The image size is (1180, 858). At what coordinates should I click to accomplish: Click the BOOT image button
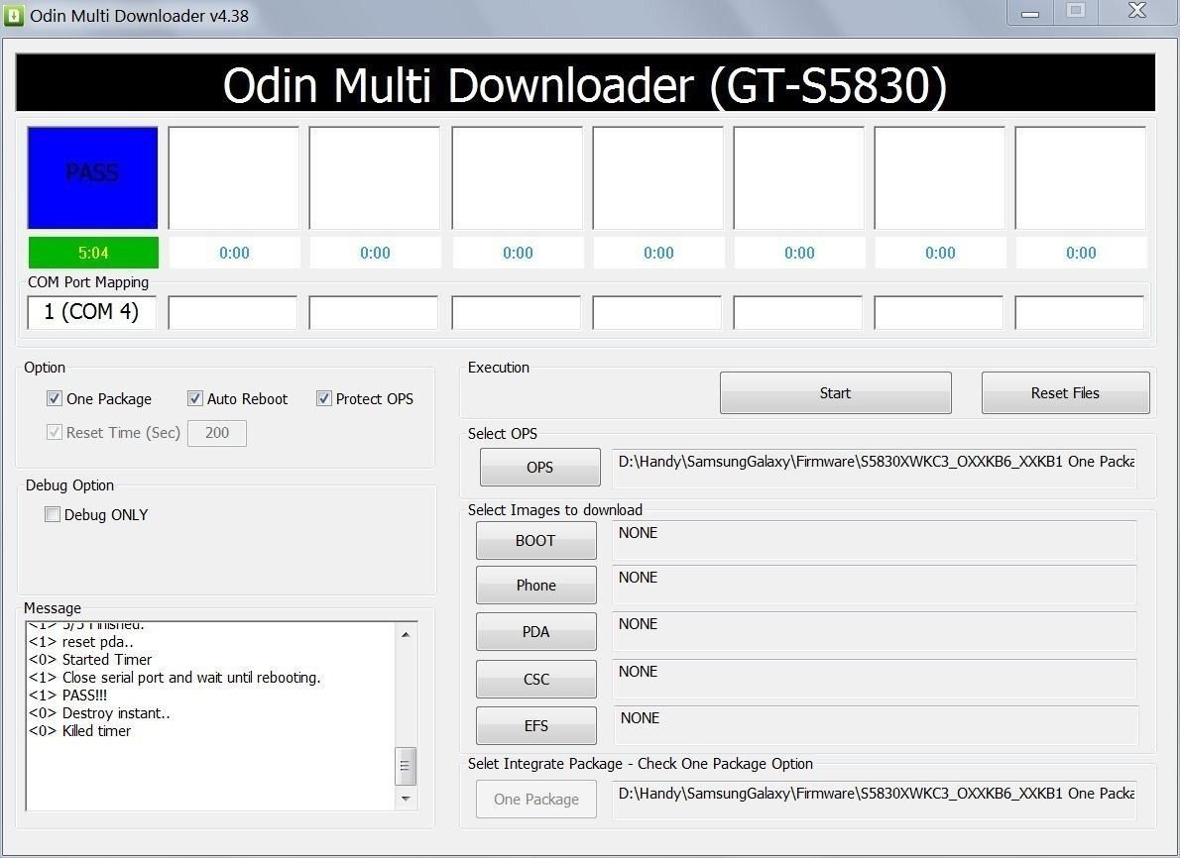[x=535, y=541]
